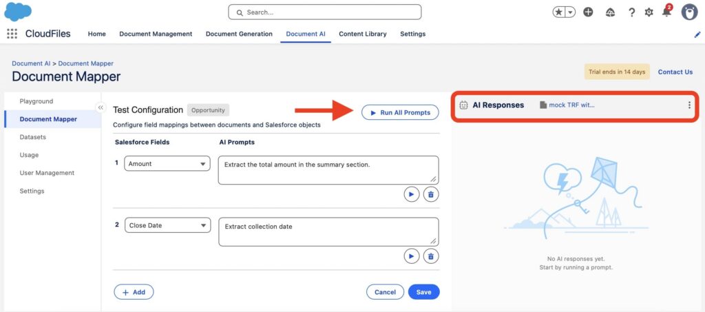Click the AI Prompts column header
This screenshot has height=312, width=705.
(x=237, y=142)
